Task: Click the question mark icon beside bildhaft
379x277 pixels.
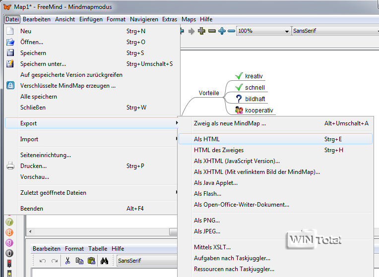Action: 239,99
